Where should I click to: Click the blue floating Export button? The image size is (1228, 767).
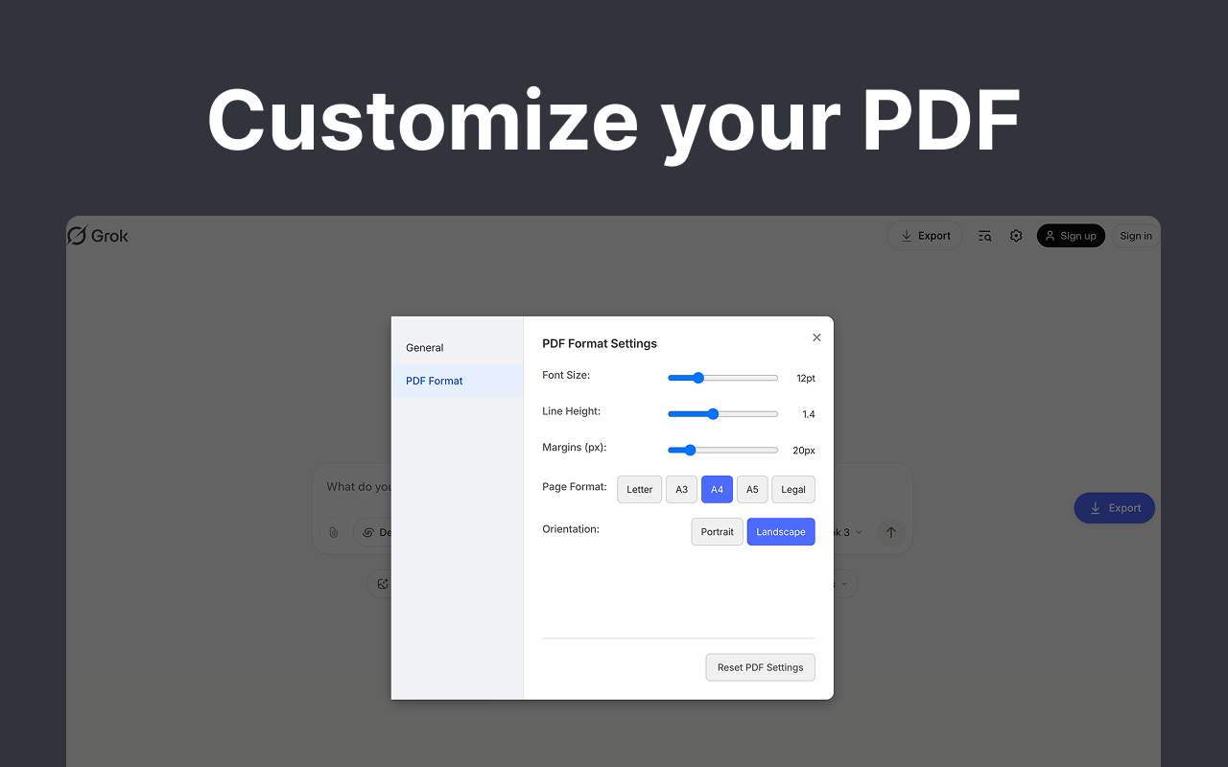(x=1115, y=508)
